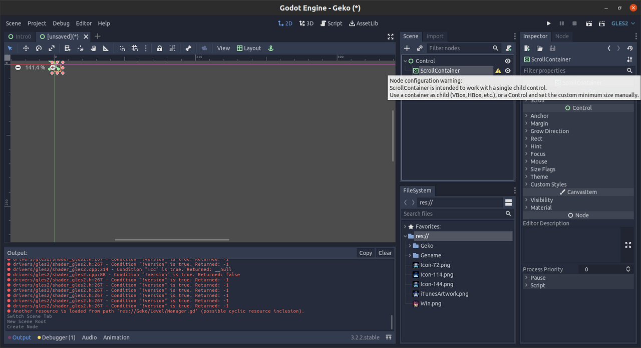Screen dimensions: 641x348
Task: Switch to the Intro0 scene tab
Action: coord(20,37)
